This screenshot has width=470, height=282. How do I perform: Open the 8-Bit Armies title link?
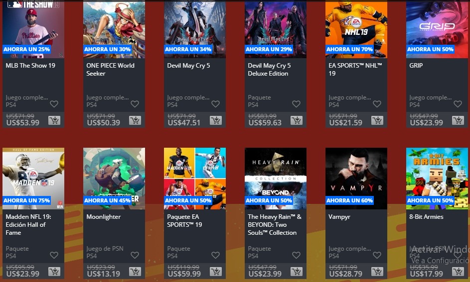click(426, 217)
